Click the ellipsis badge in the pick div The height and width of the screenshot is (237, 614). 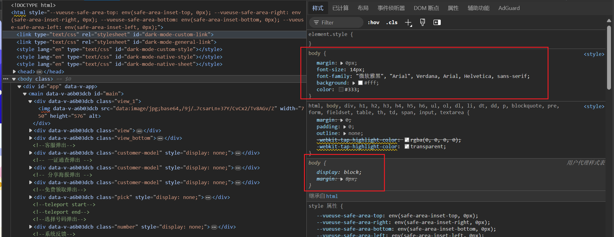(x=208, y=197)
